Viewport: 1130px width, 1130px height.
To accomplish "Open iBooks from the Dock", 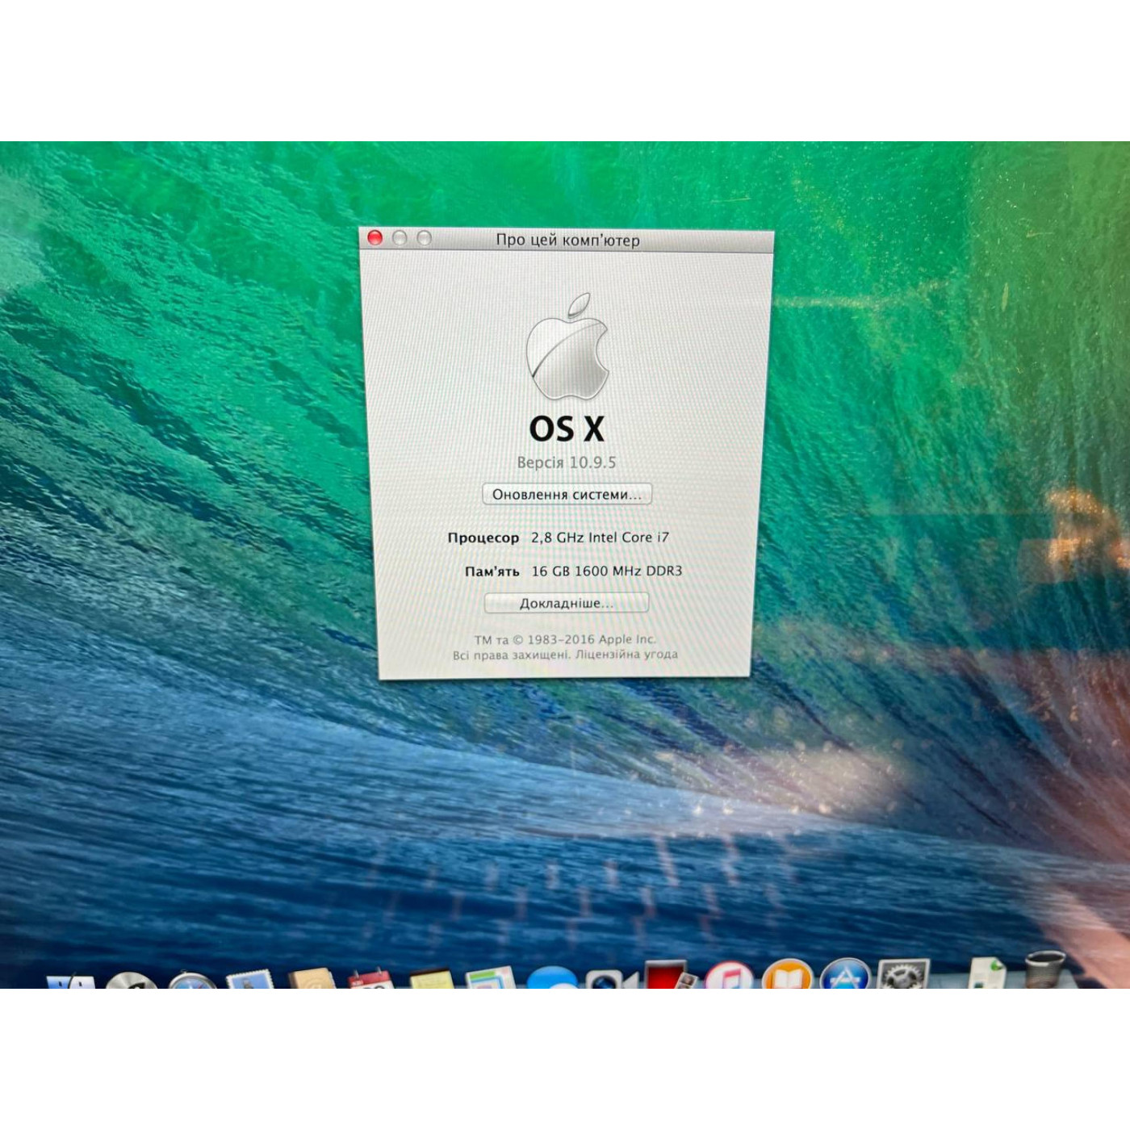I will [x=787, y=974].
